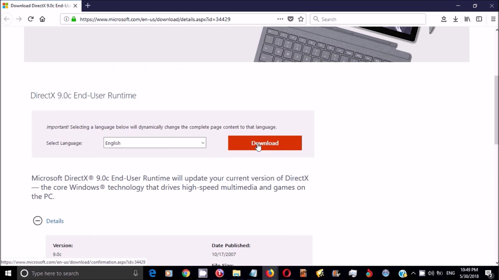The height and width of the screenshot is (280, 499).
Task: Go back to the previous page
Action: [x=7, y=19]
